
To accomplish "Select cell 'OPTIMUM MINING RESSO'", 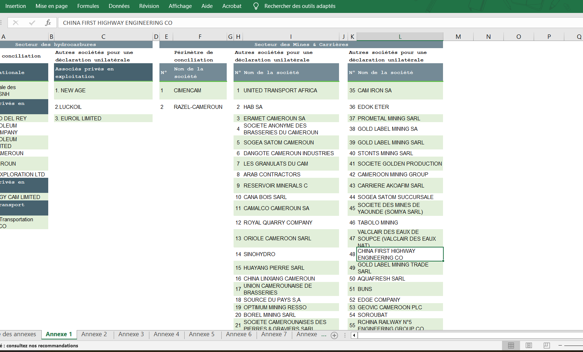I will [291, 307].
